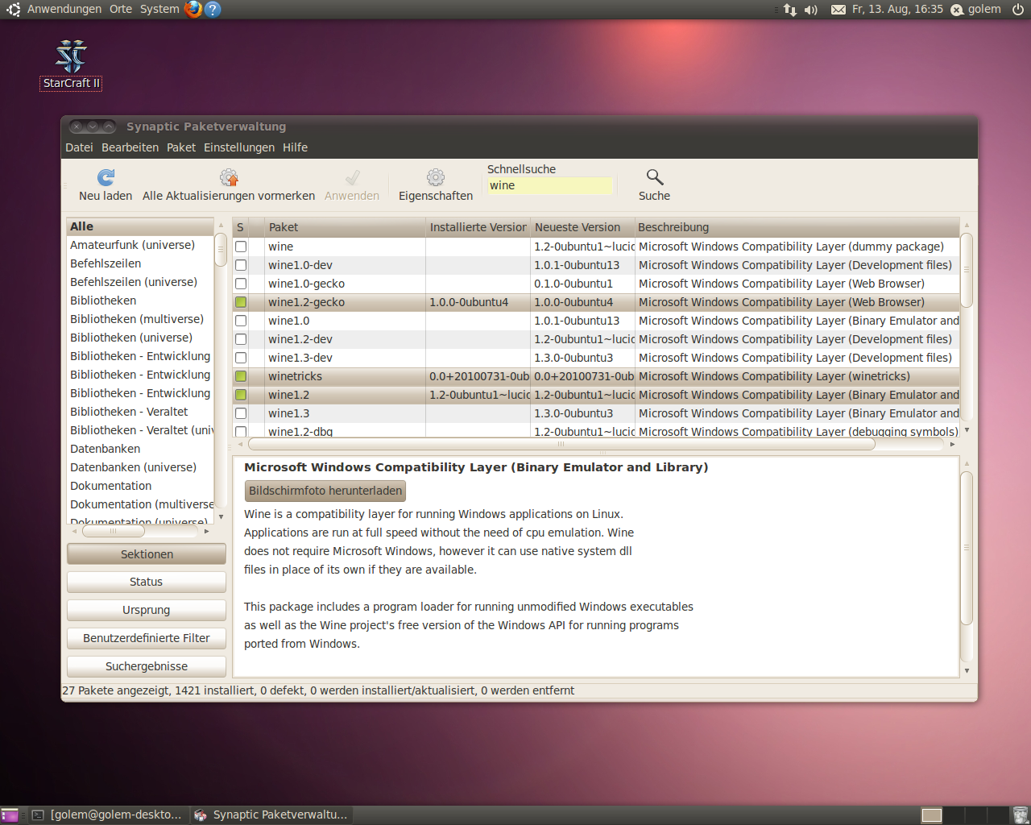Click the Schnellsuche input field
The image size is (1031, 825).
(x=550, y=186)
